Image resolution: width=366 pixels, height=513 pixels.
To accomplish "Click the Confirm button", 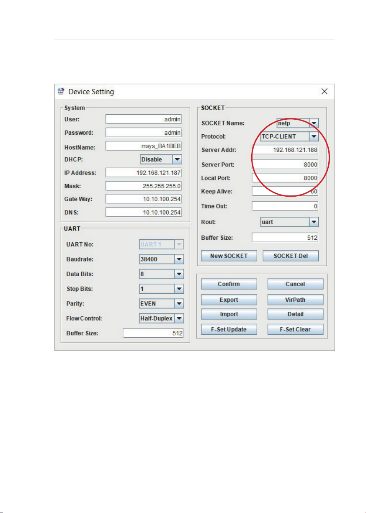I will tap(229, 284).
